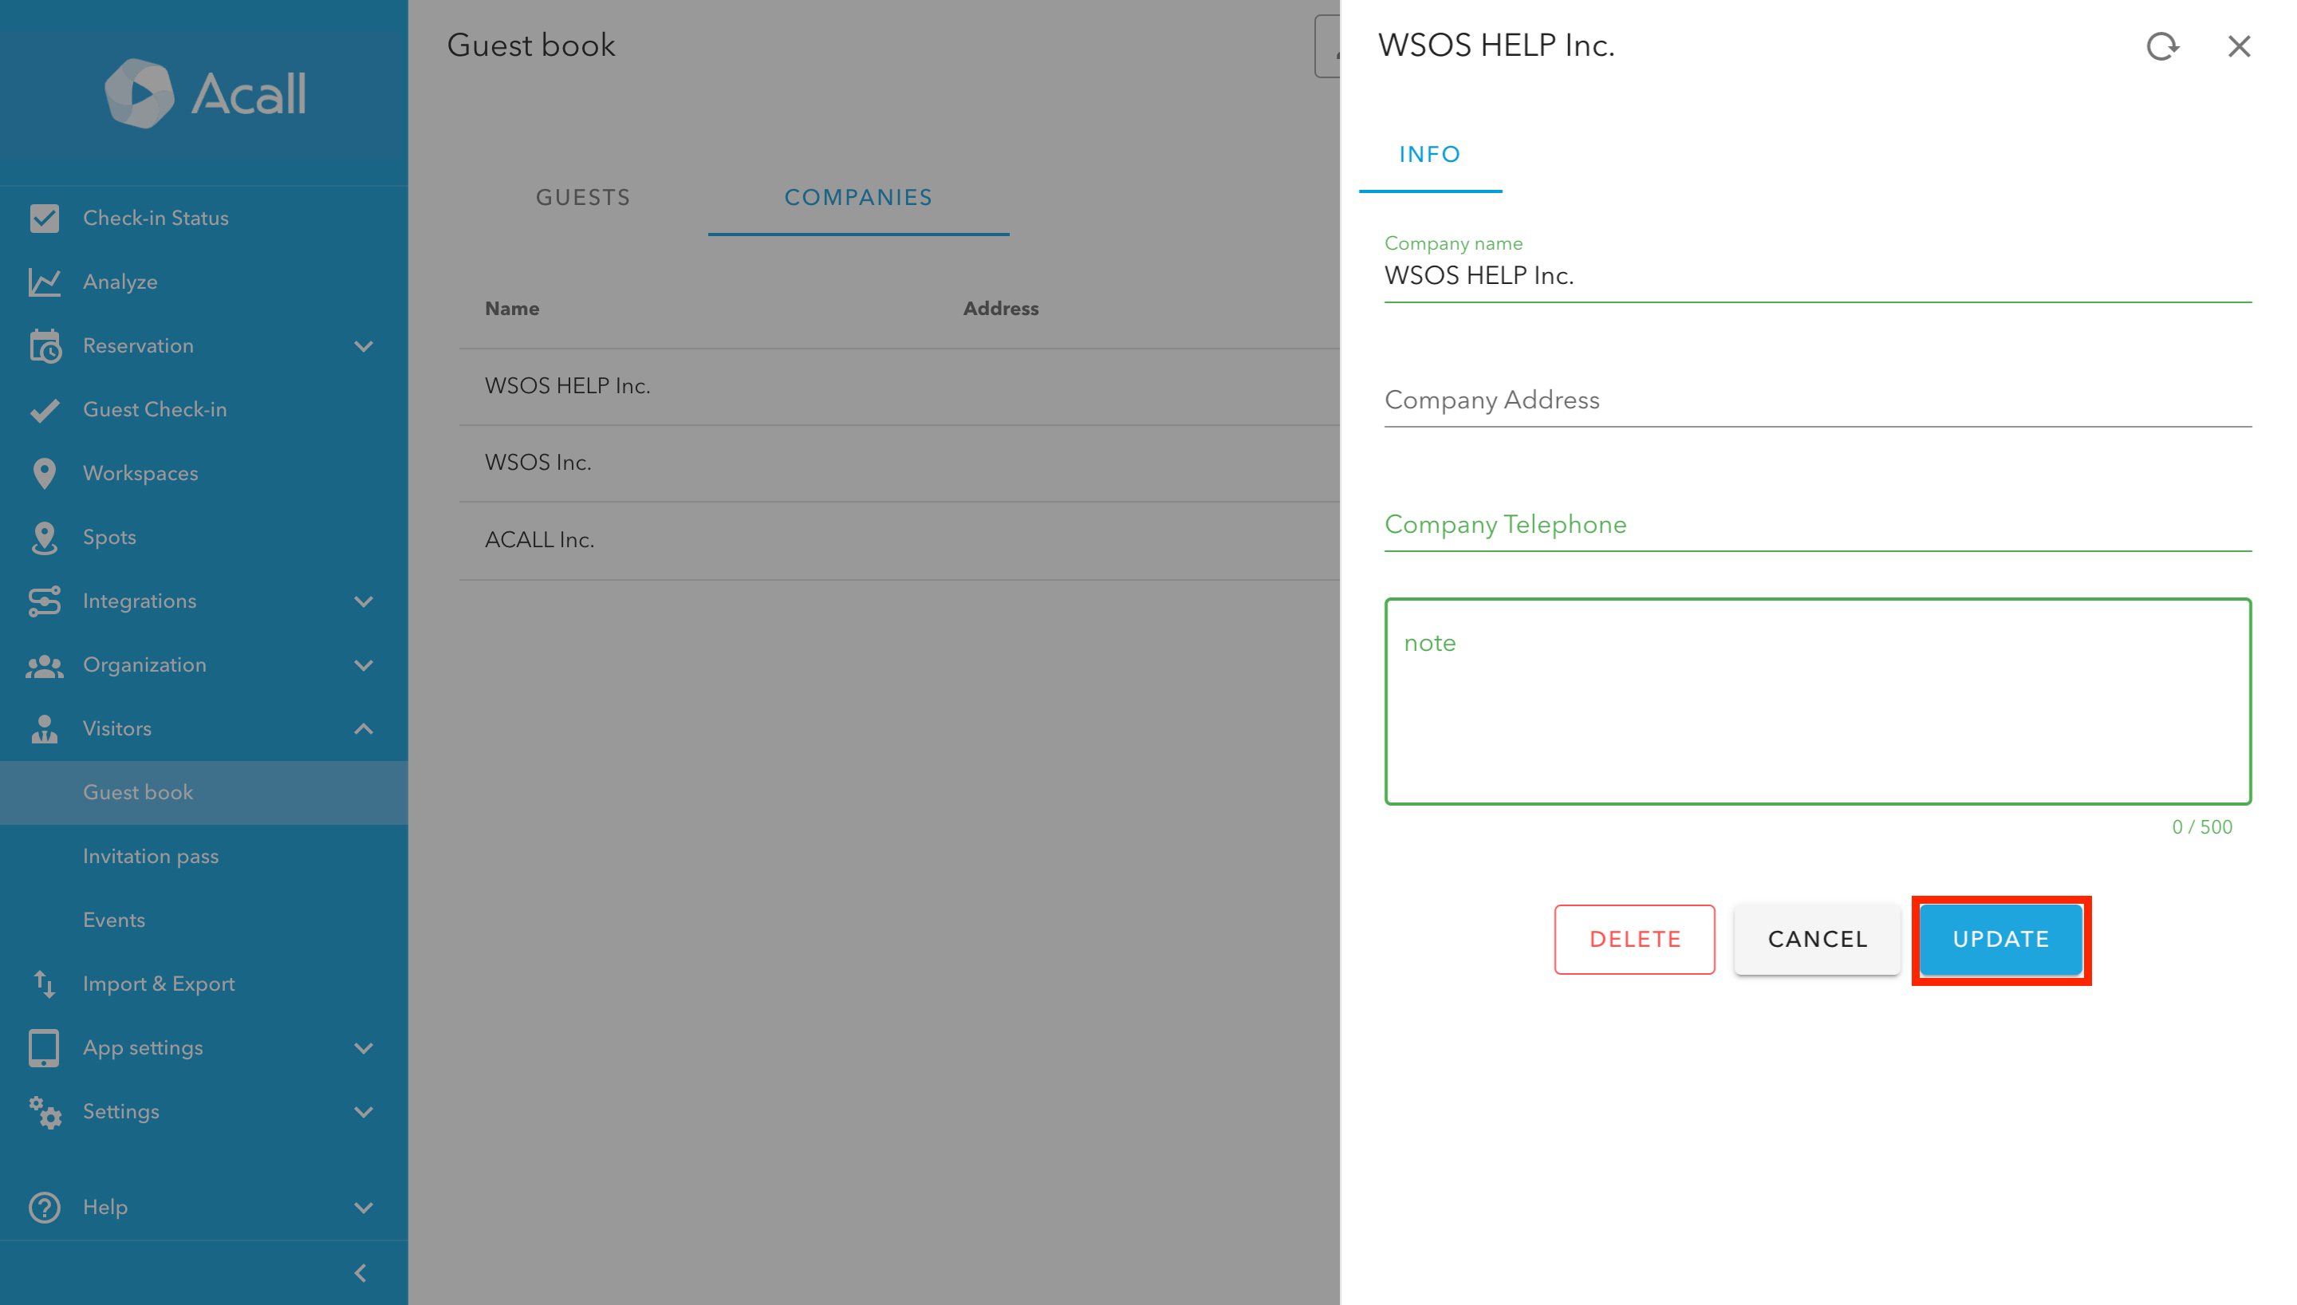Switch to the GUESTS tab
This screenshot has width=2297, height=1305.
click(x=583, y=197)
